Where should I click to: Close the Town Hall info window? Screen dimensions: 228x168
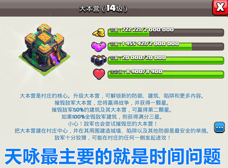pos(220,7)
